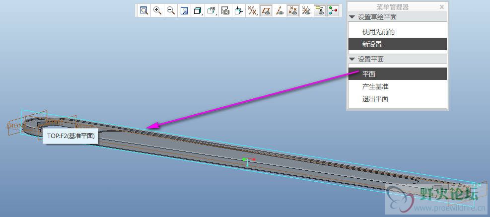Collapse the 设置平面 section
This screenshot has width=490, height=217.
coord(352,59)
